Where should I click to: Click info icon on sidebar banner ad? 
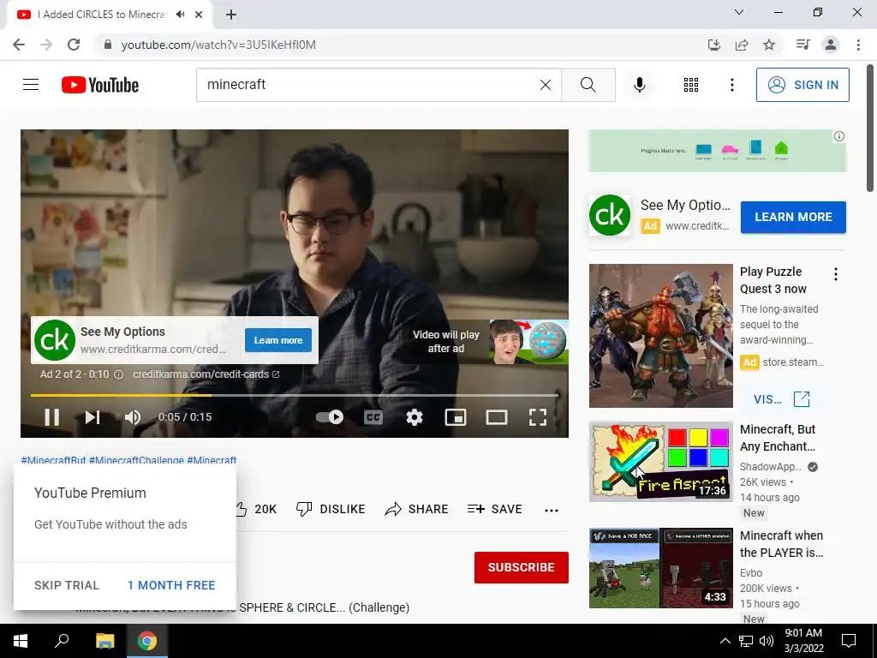tap(839, 136)
